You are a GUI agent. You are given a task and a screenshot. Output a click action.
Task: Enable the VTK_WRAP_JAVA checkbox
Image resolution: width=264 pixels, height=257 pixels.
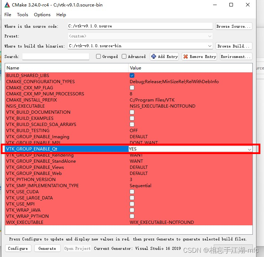tap(132, 210)
